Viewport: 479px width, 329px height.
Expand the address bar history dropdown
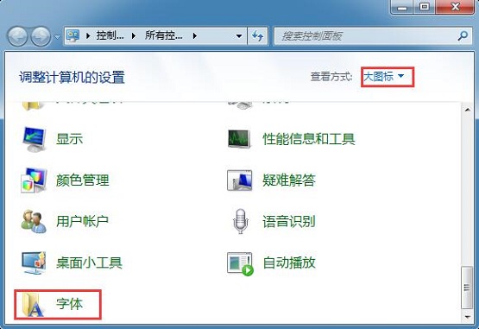click(239, 36)
